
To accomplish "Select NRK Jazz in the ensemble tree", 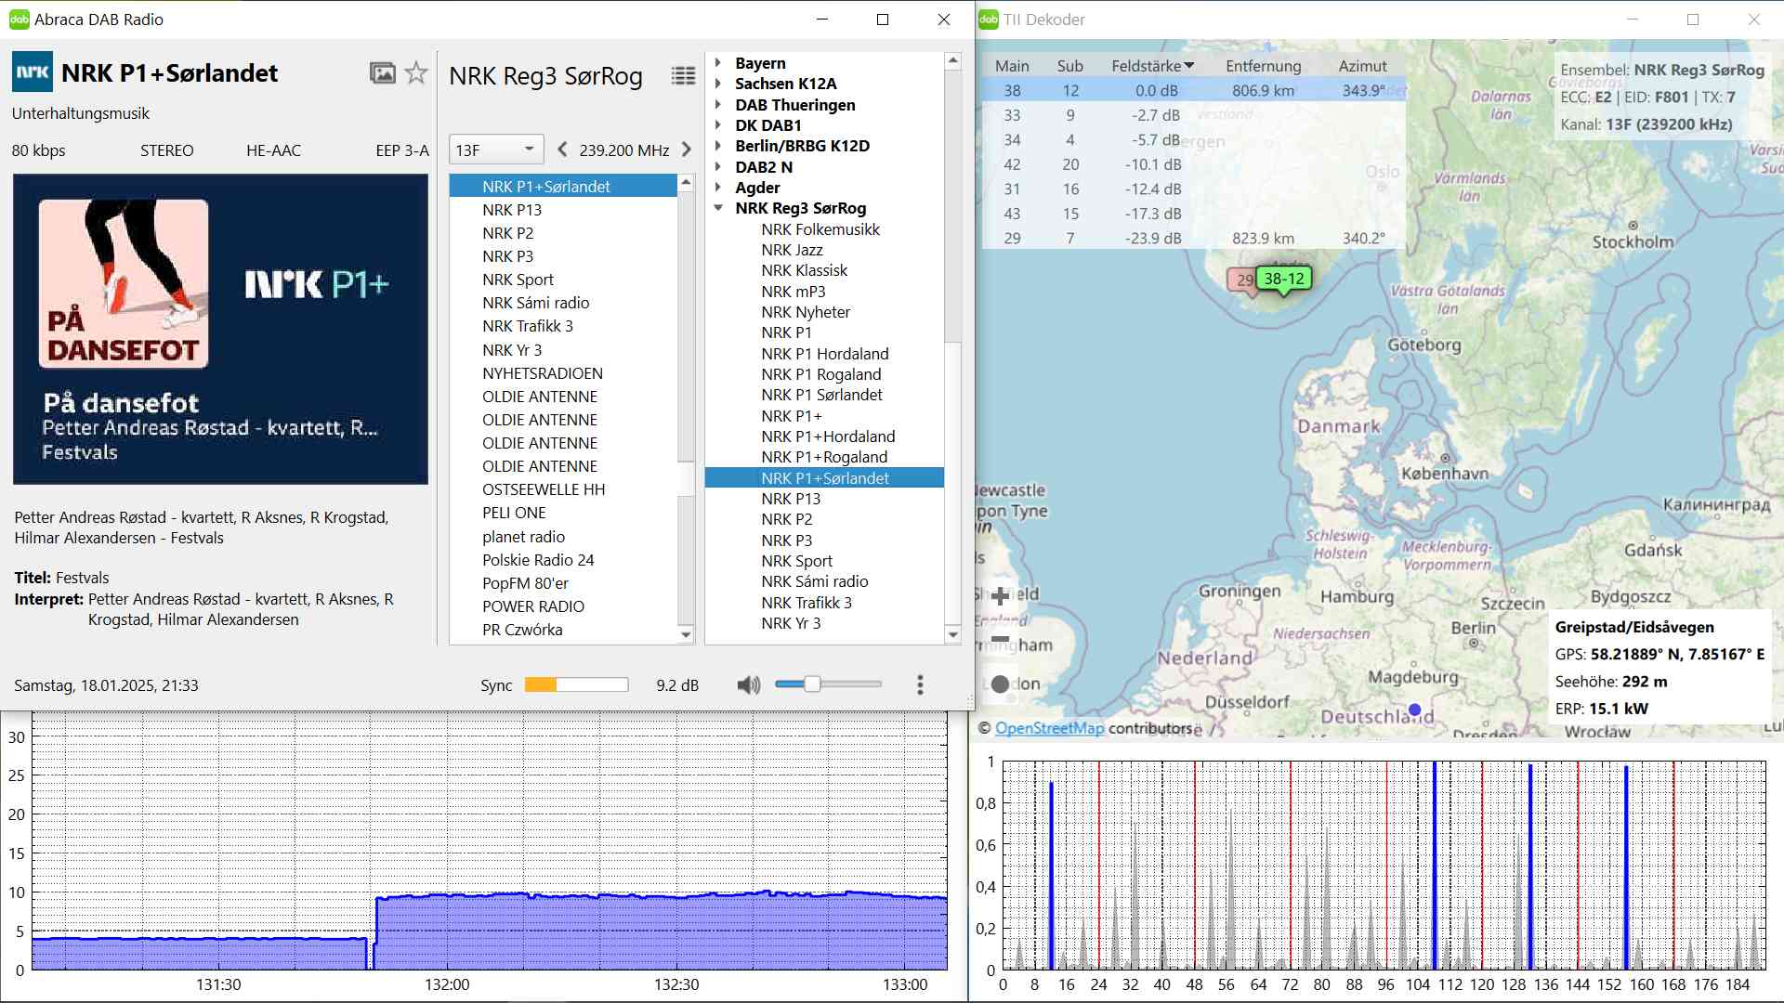I will 792,250.
